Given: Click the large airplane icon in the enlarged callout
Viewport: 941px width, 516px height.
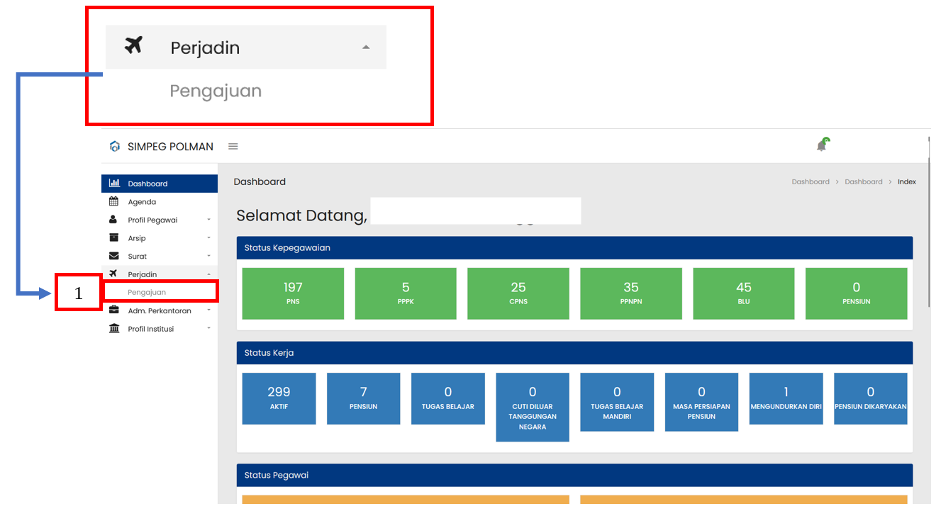Looking at the screenshot, I should coord(133,46).
